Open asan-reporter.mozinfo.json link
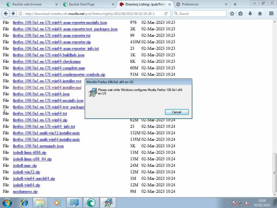Viewport: 277px width, 208px height. [x=60, y=22]
